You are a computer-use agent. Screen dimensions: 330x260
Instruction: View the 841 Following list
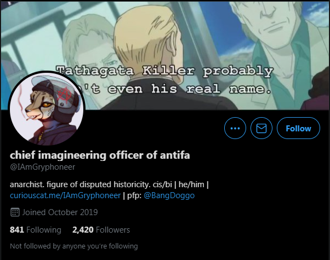tap(35, 230)
